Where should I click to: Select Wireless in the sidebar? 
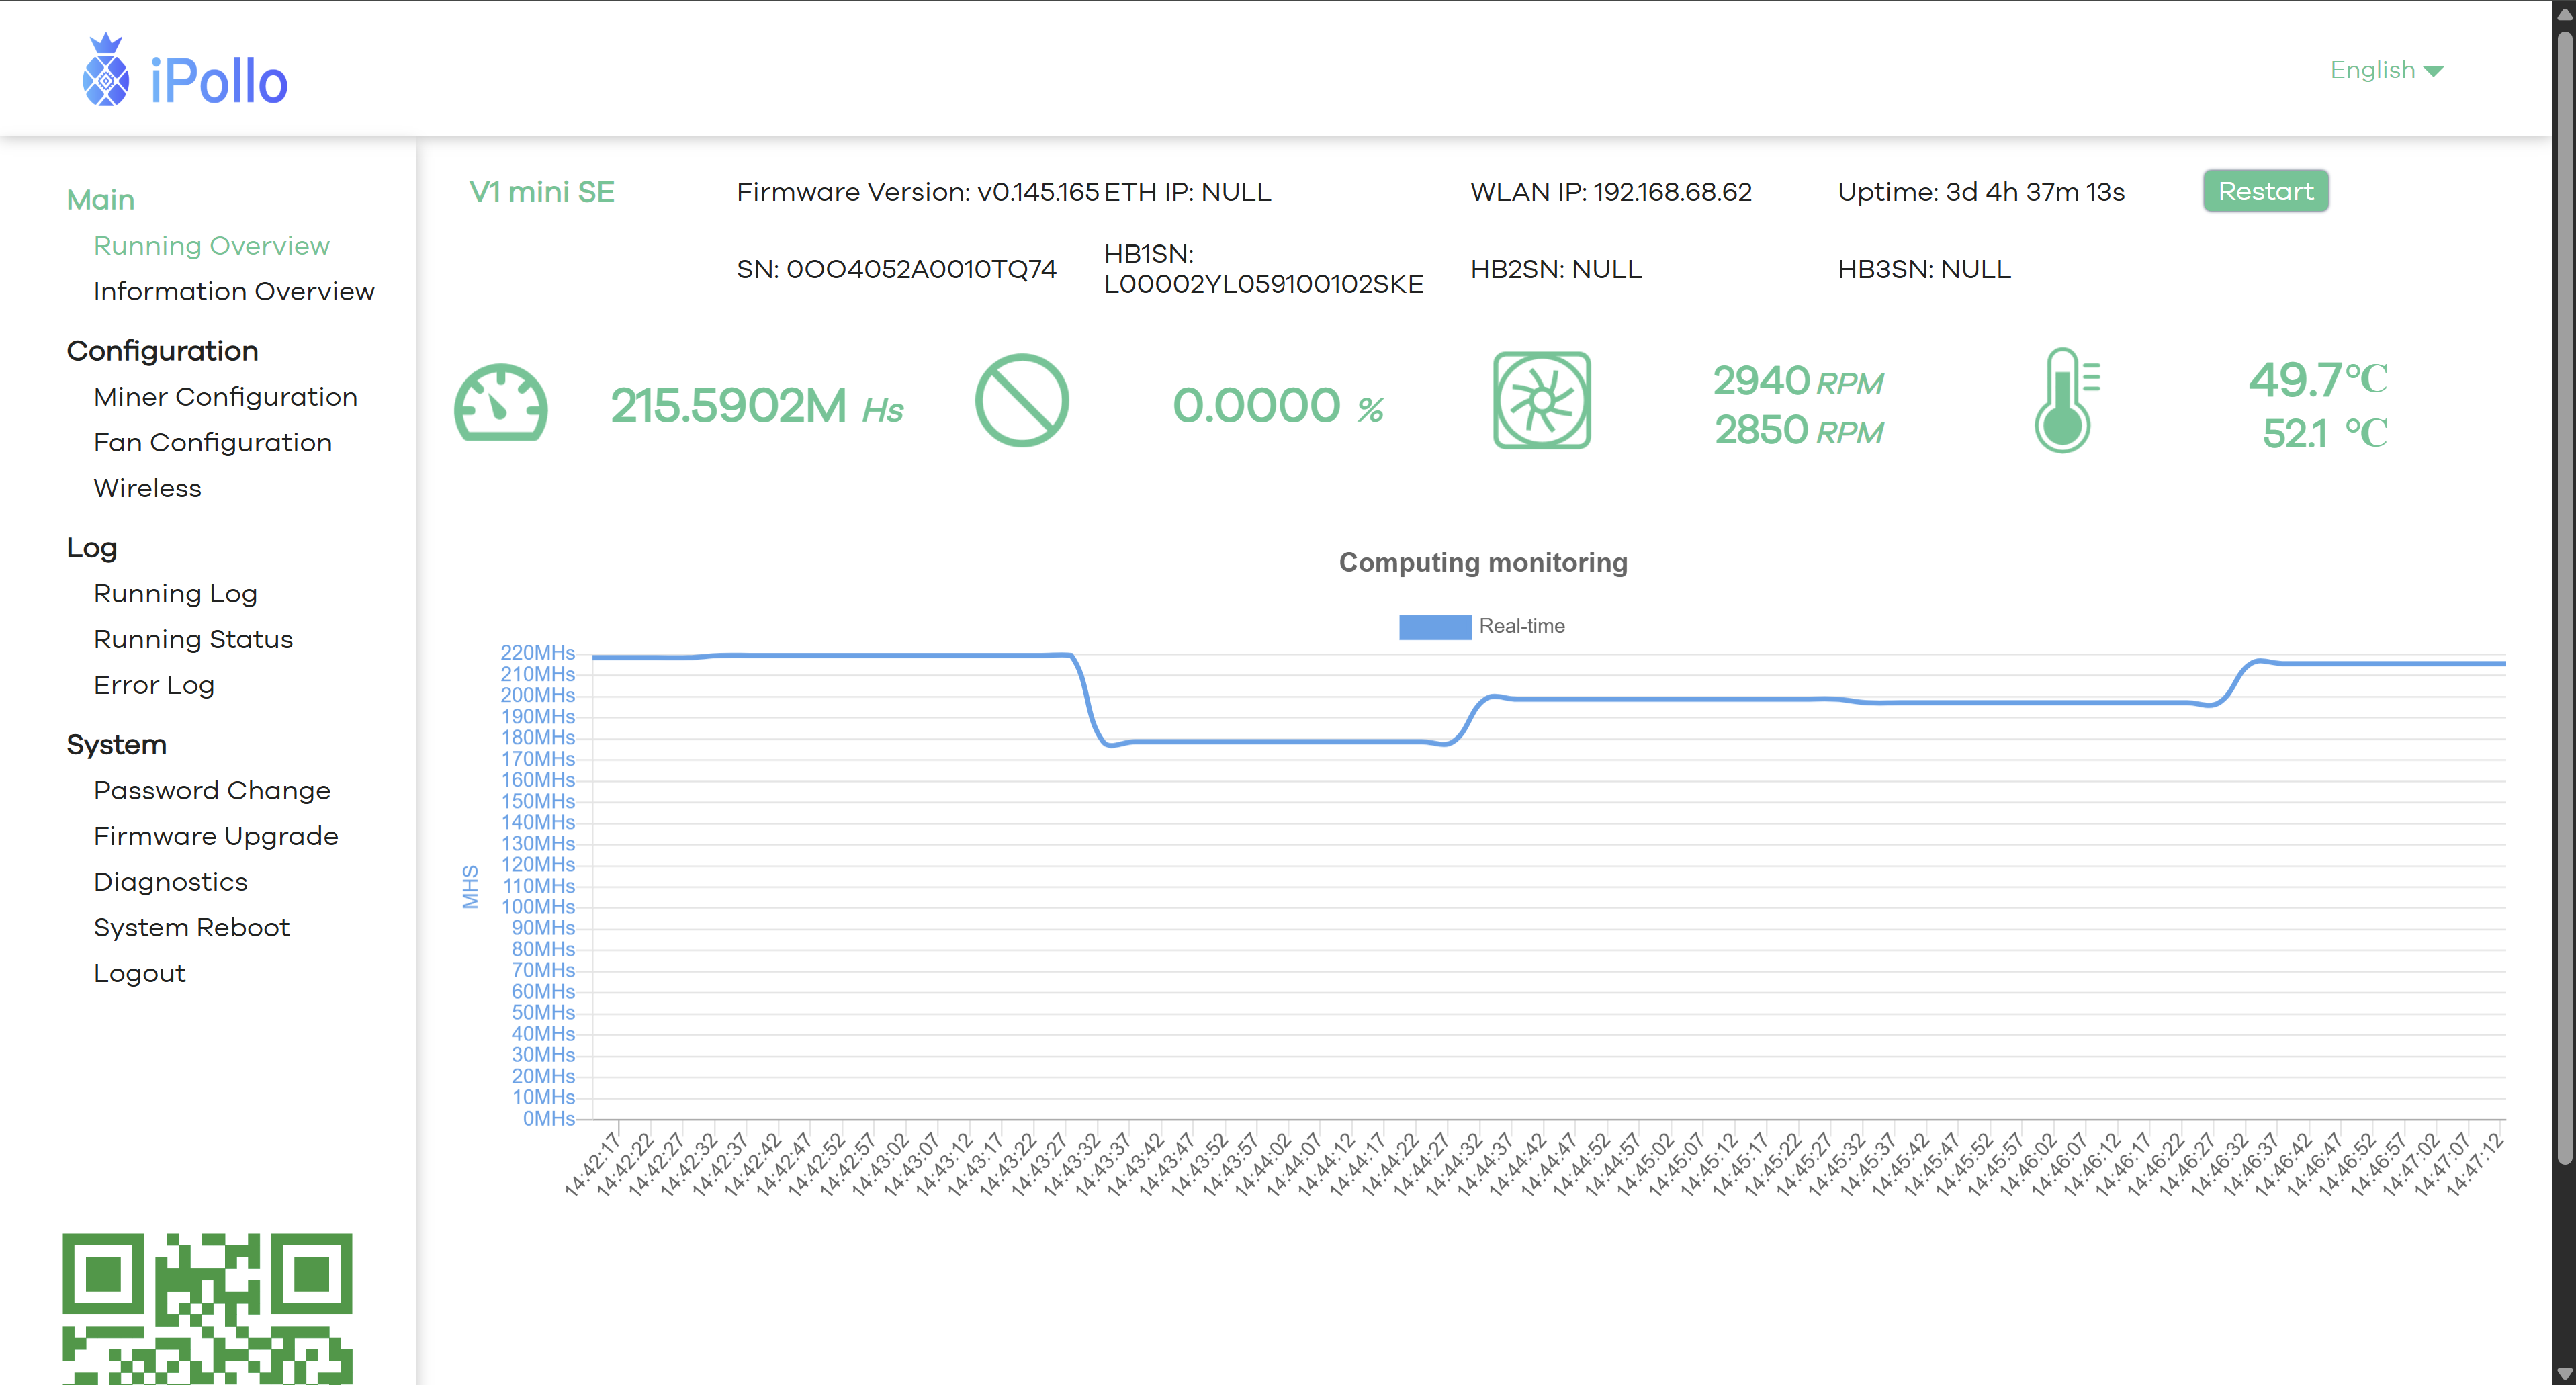147,488
